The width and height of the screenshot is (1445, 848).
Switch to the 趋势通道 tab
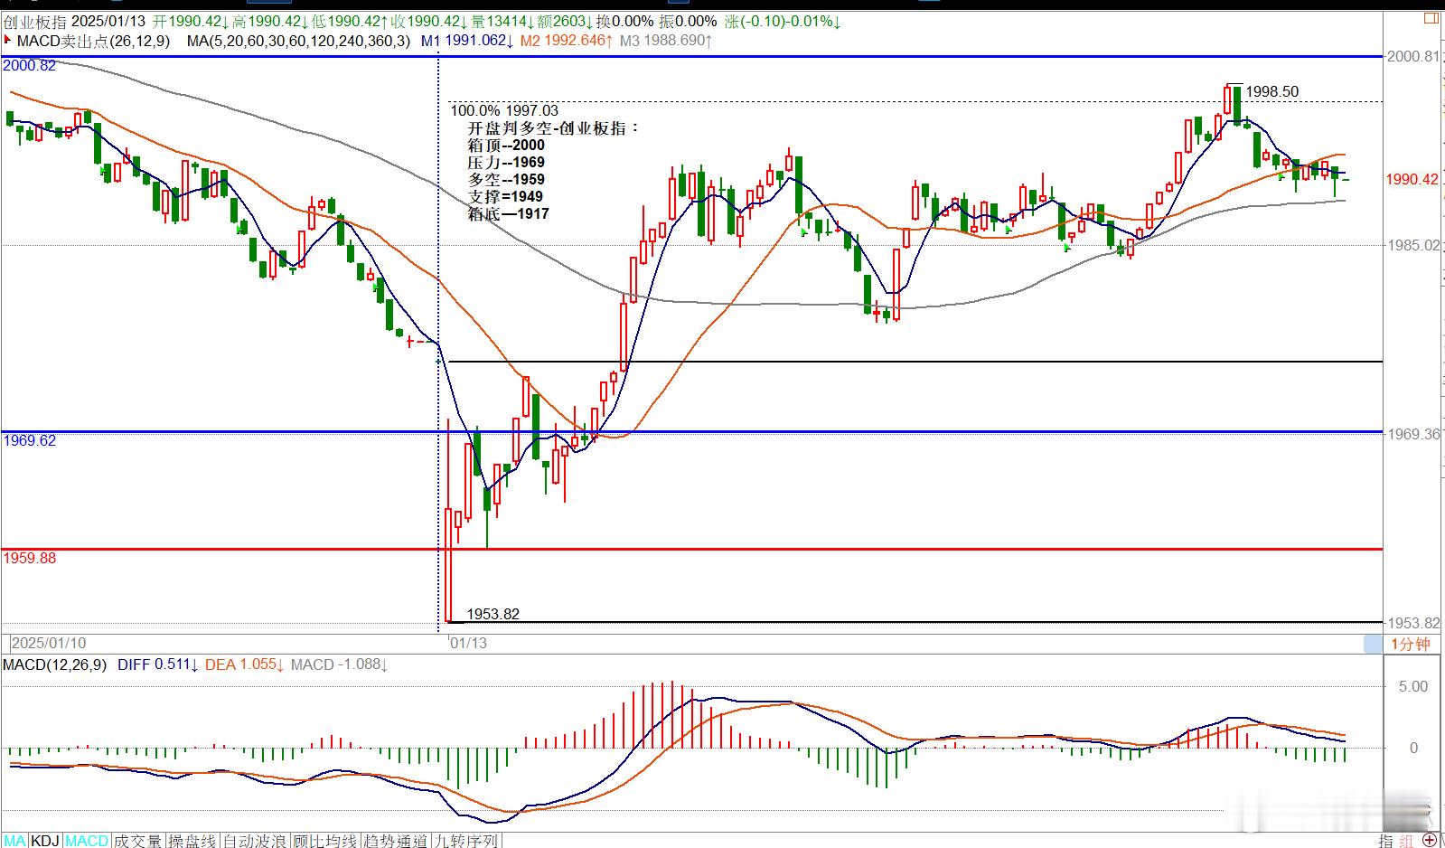pos(395,841)
